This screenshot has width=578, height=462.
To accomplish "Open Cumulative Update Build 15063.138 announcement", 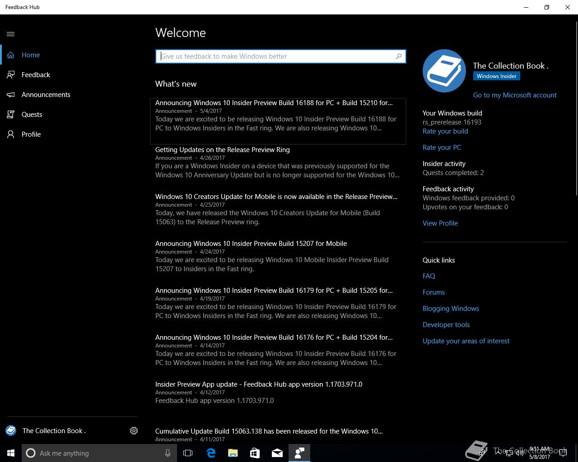I will pyautogui.click(x=278, y=435).
